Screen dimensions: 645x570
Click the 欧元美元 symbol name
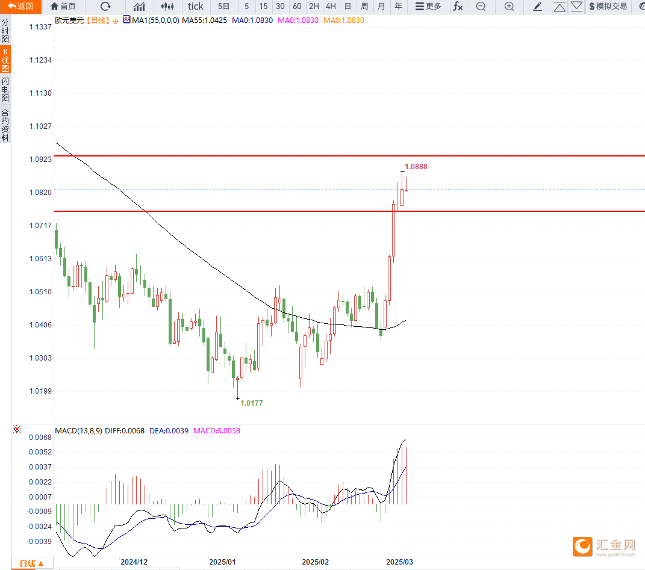point(69,20)
